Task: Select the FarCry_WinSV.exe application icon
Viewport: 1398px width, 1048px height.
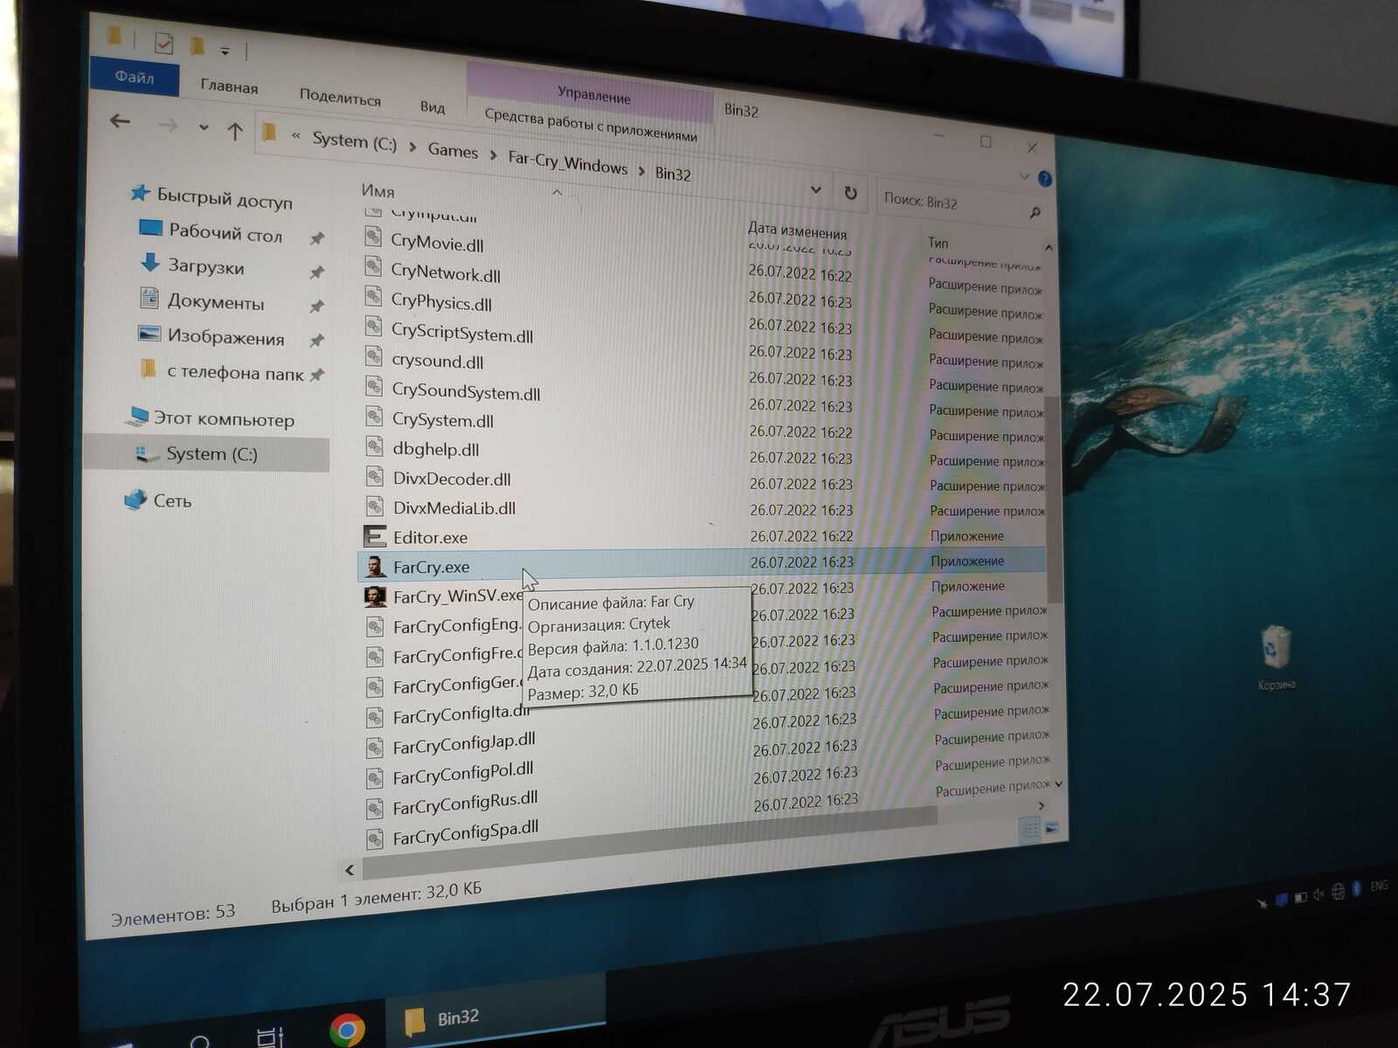Action: tap(376, 596)
